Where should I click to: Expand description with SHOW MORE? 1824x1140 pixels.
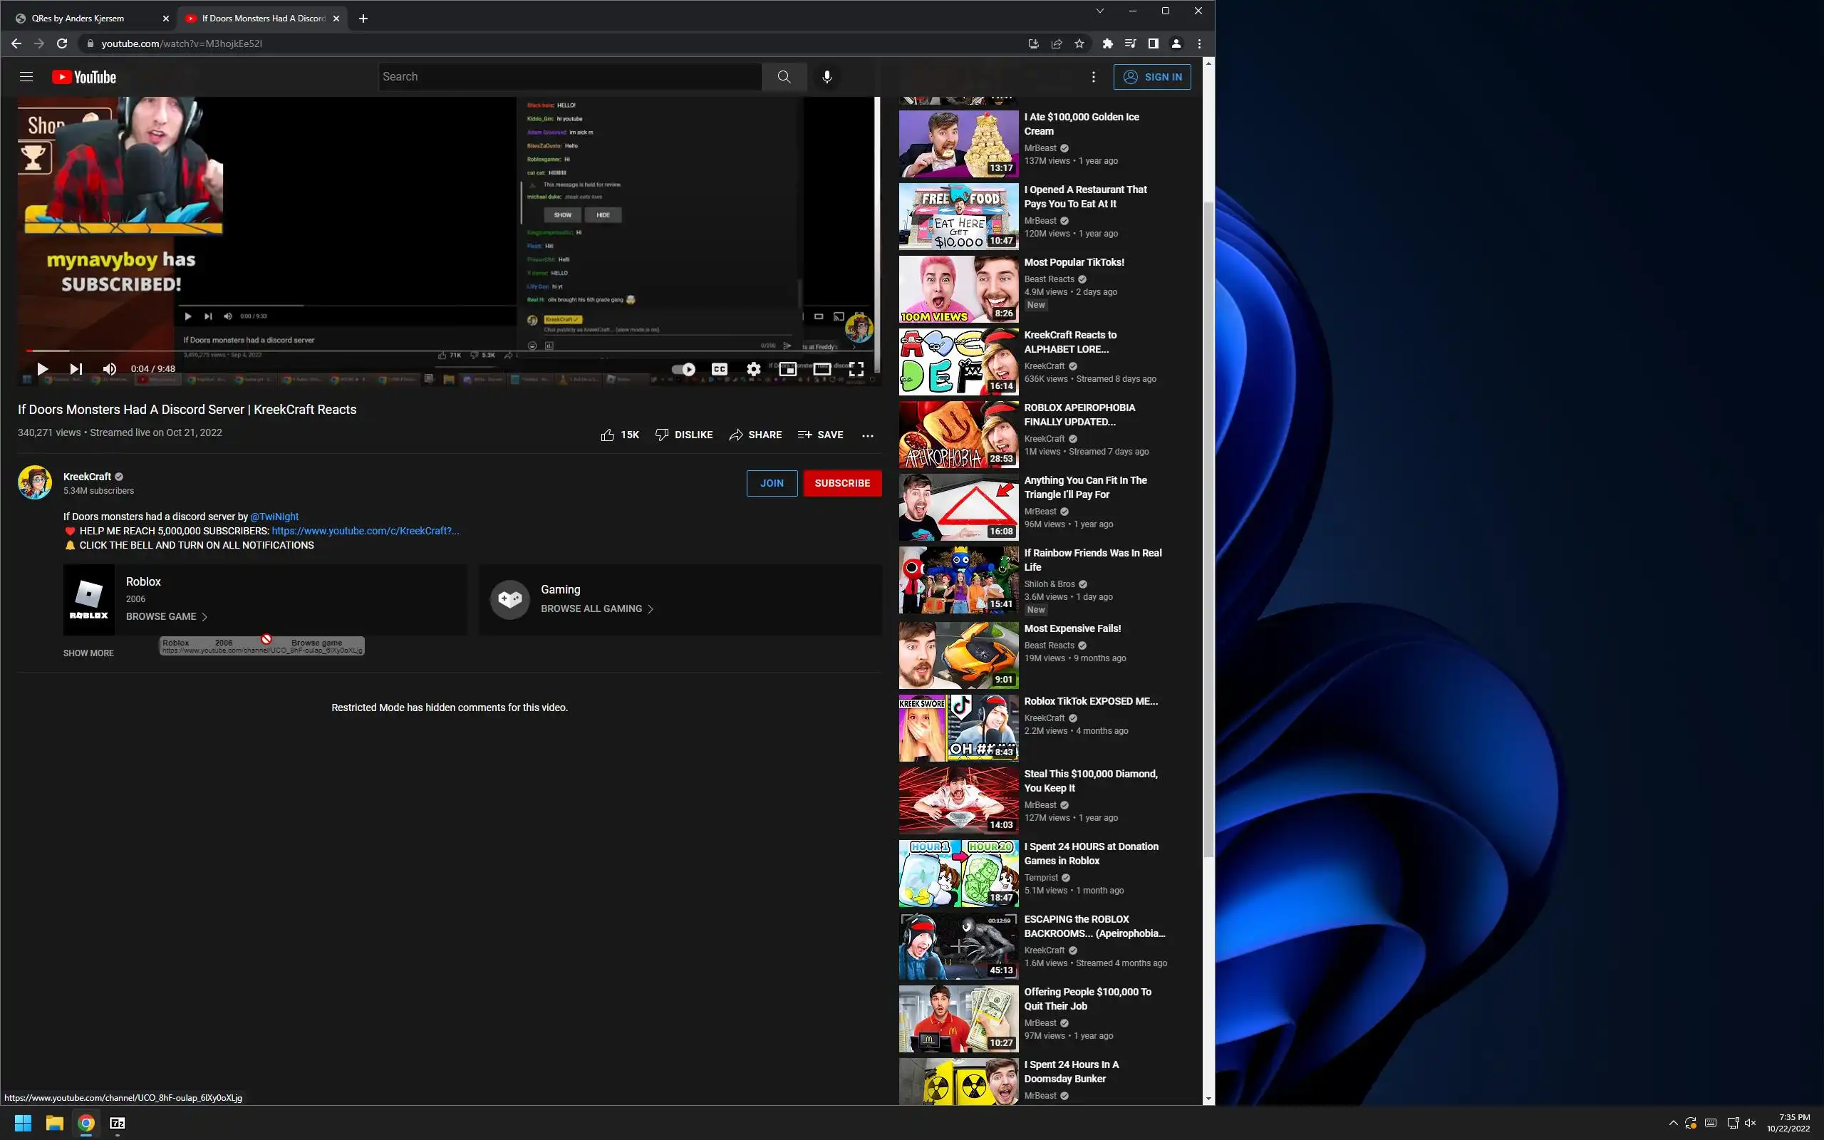point(88,653)
